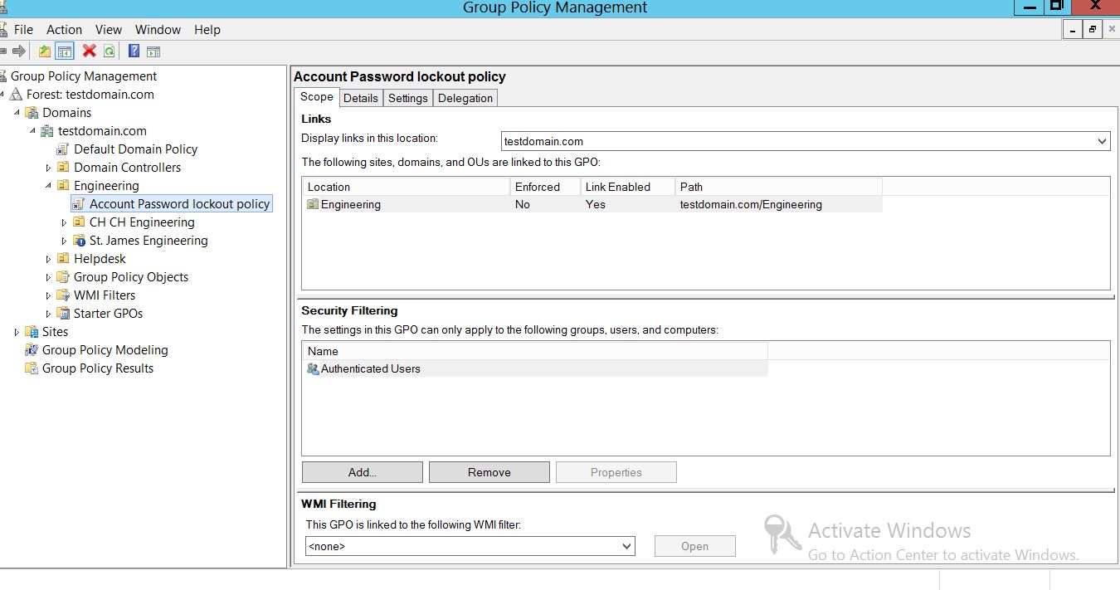Click the Domains node icon
The width and height of the screenshot is (1120, 590).
(32, 113)
